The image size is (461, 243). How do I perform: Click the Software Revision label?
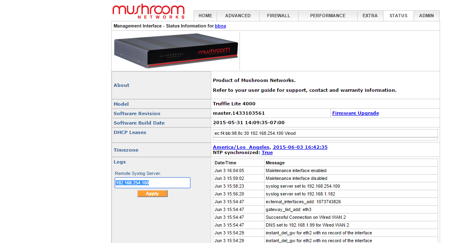137,114
